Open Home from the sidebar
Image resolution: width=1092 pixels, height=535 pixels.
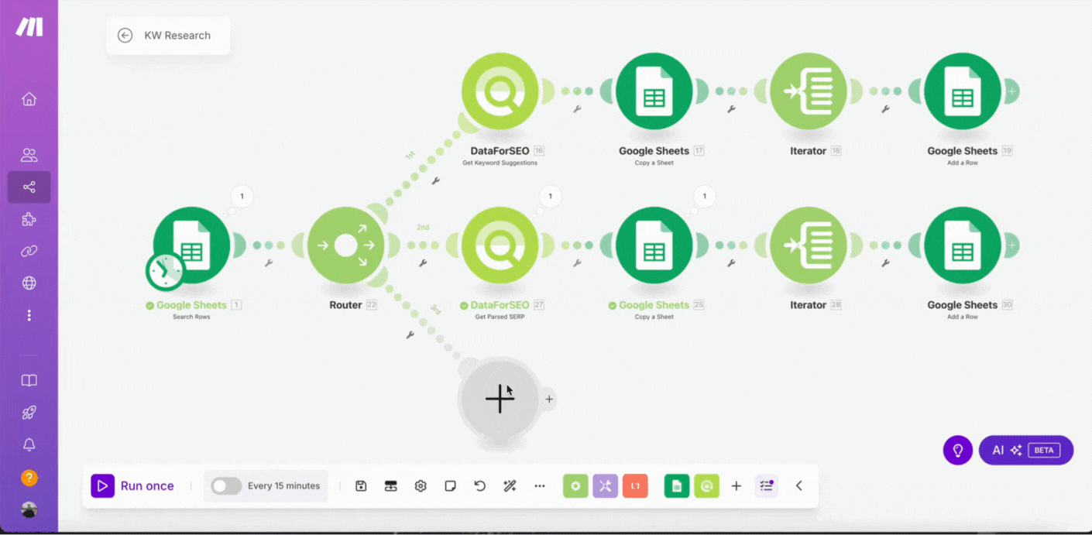coord(29,99)
